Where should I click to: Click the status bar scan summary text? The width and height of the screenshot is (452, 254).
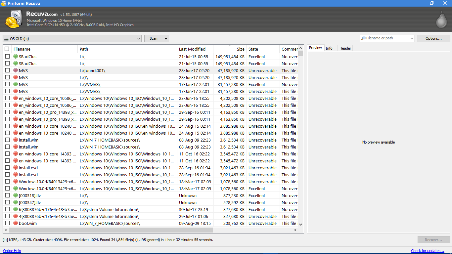tap(108, 240)
